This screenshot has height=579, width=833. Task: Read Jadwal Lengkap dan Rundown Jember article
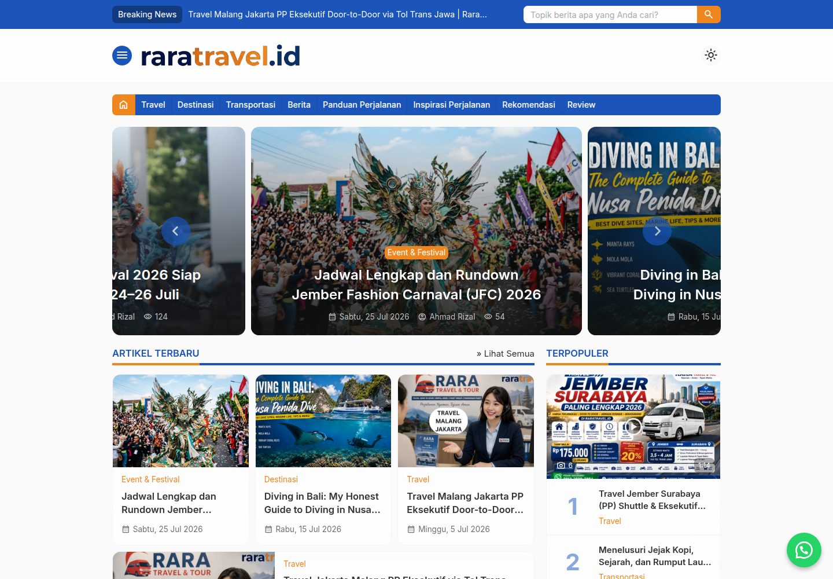[x=169, y=503]
